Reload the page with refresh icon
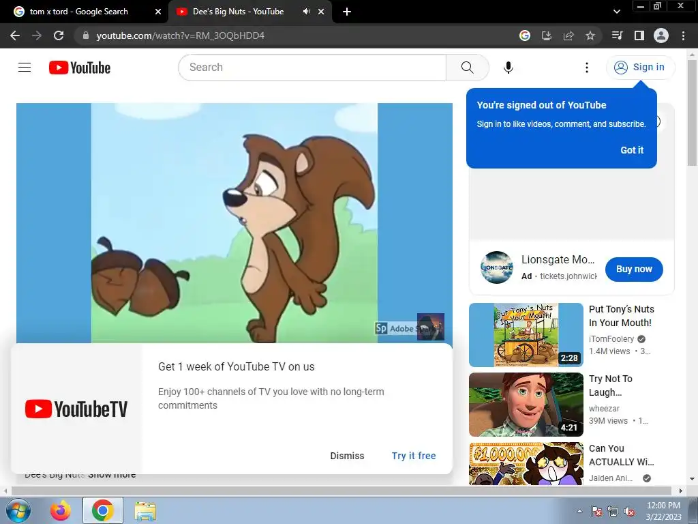The height and width of the screenshot is (524, 698). click(x=59, y=35)
